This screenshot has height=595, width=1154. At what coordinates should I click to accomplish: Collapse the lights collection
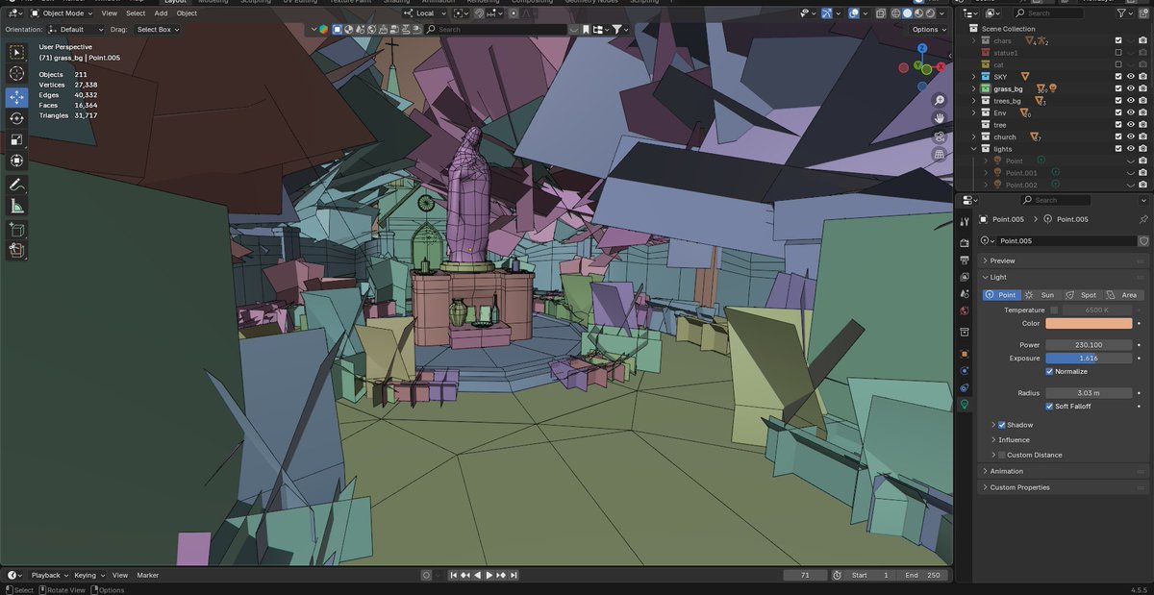pos(973,149)
